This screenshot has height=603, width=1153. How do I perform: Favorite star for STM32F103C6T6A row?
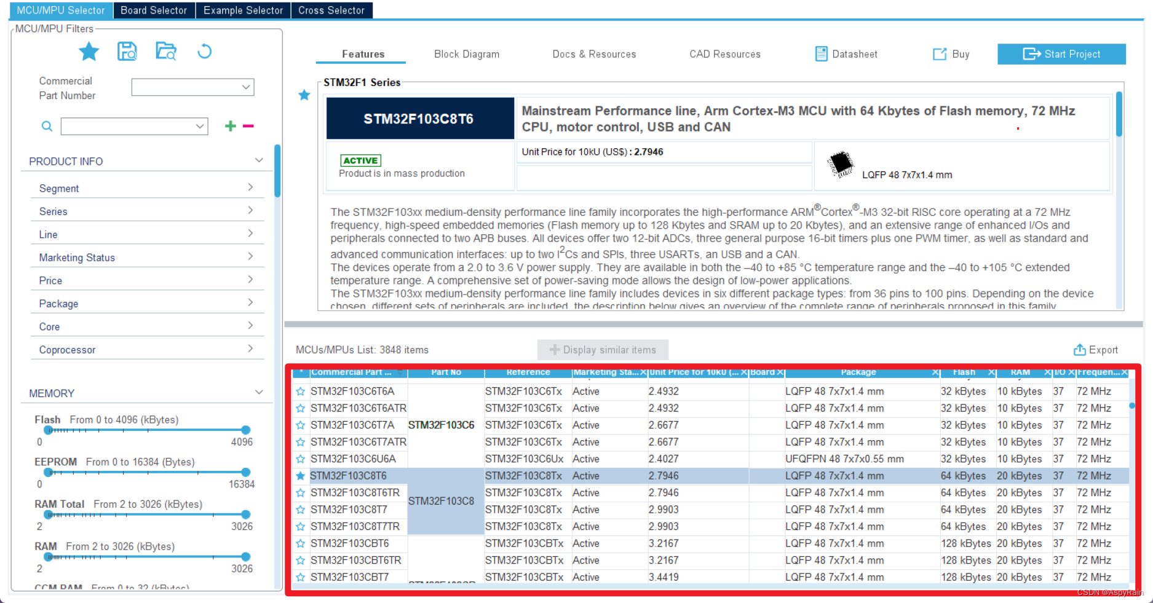301,392
